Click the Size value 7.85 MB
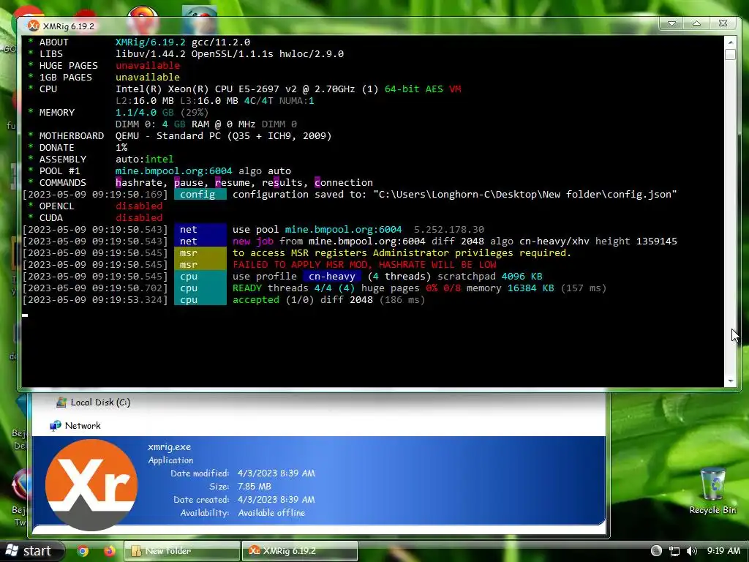The image size is (749, 562). 254,487
